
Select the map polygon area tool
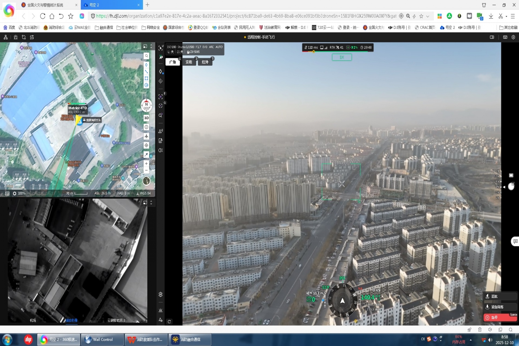tap(146, 79)
